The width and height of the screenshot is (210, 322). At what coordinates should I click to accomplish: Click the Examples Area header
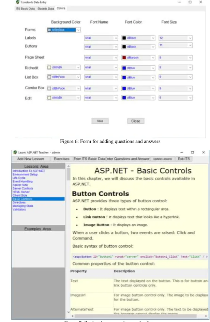pyautogui.click(x=38, y=229)
